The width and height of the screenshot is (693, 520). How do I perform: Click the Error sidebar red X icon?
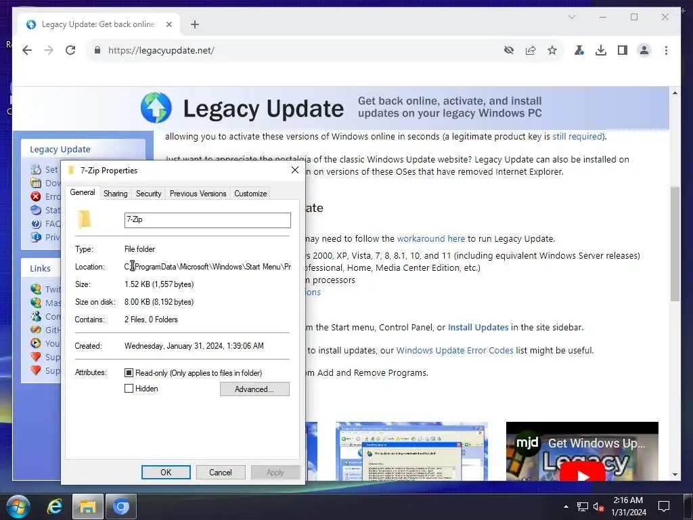(x=36, y=196)
